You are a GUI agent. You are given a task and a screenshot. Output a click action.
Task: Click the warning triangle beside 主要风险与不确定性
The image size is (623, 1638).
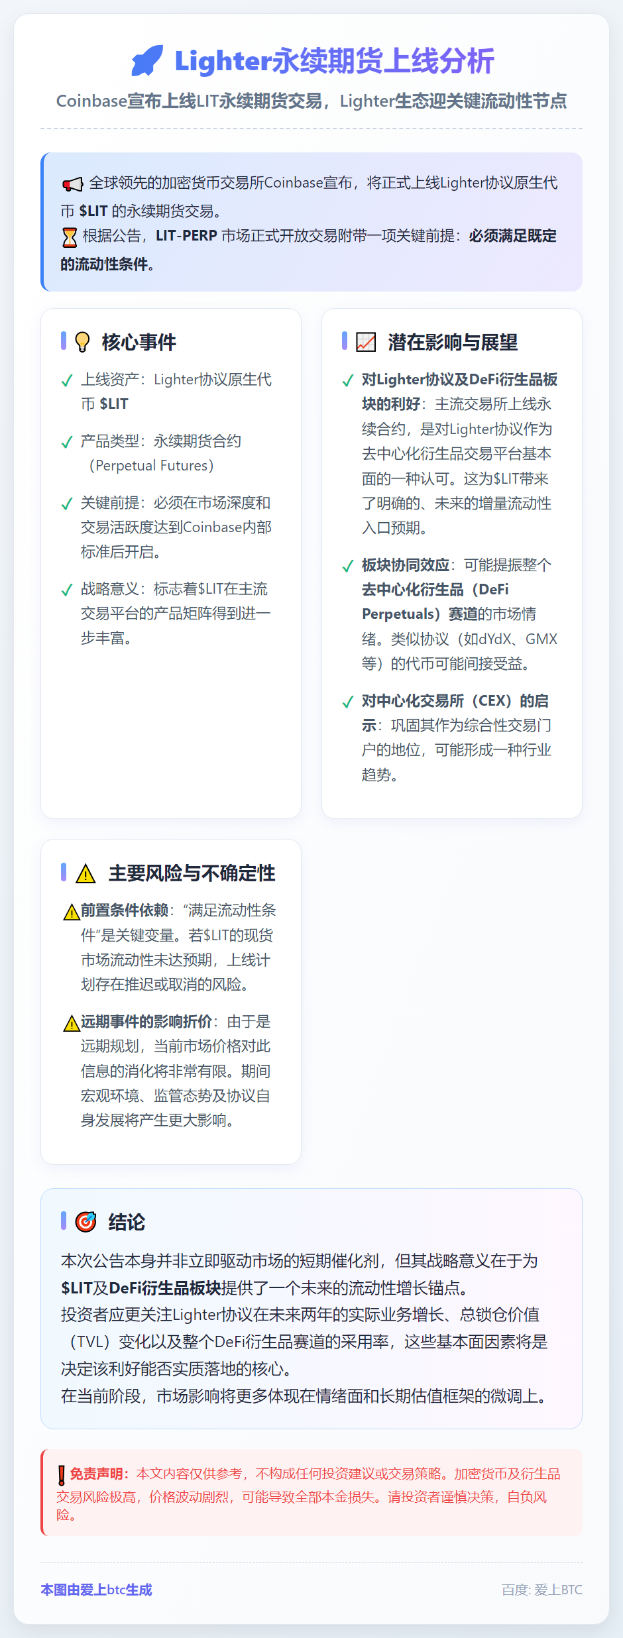[85, 873]
